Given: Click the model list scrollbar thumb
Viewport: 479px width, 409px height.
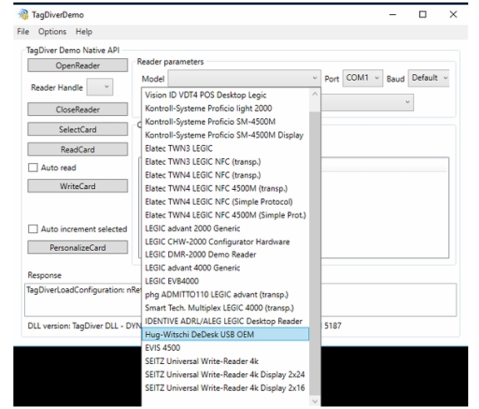Looking at the screenshot, I should [x=315, y=253].
